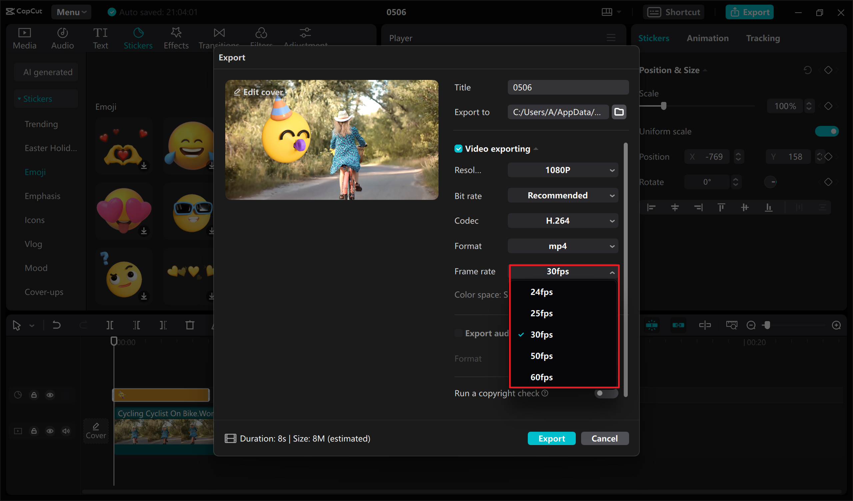The image size is (853, 501).
Task: Download the laughing emoji sticker
Action: (x=211, y=166)
